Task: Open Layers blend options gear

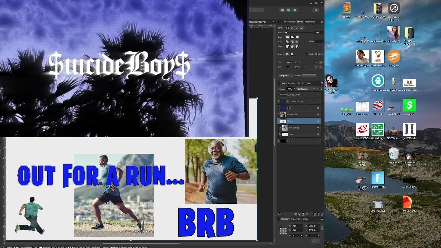Action: pos(318,89)
